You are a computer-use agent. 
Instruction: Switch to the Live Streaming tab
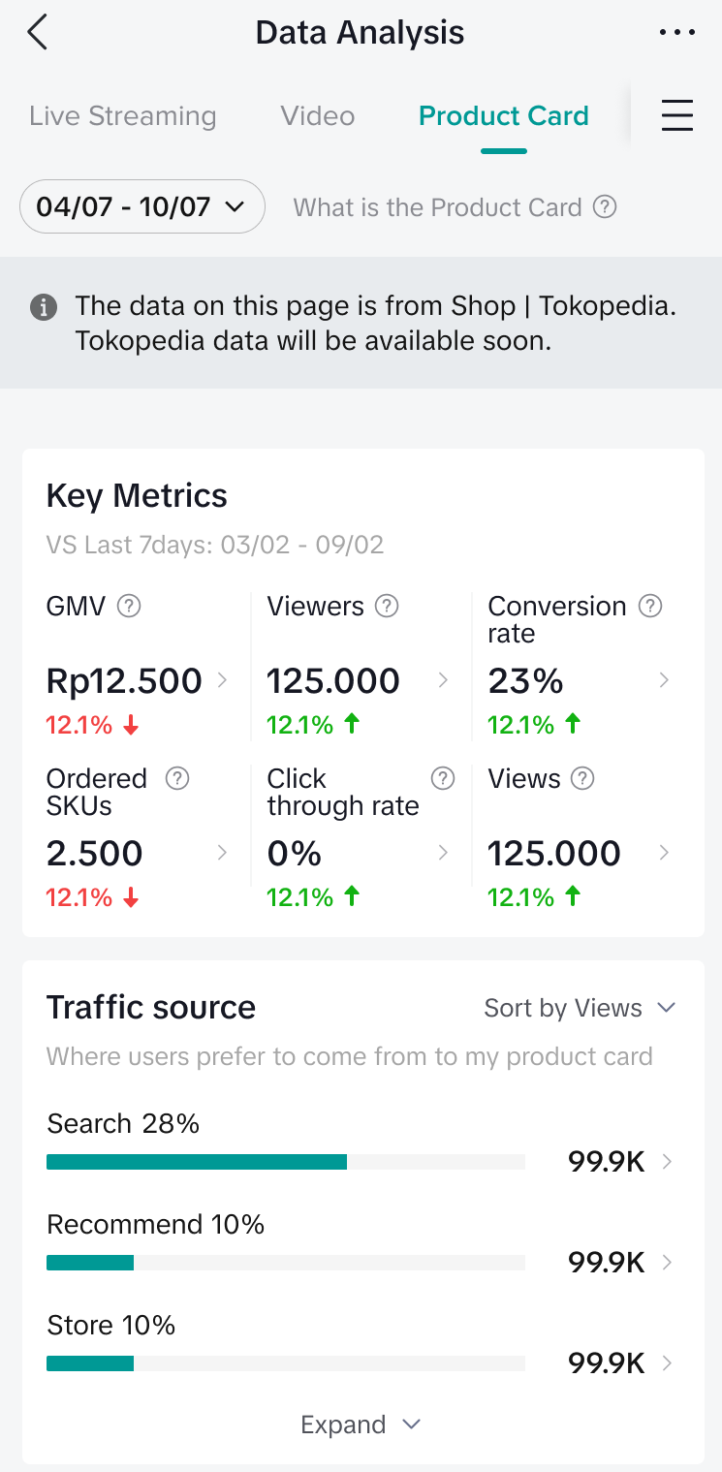coord(123,116)
